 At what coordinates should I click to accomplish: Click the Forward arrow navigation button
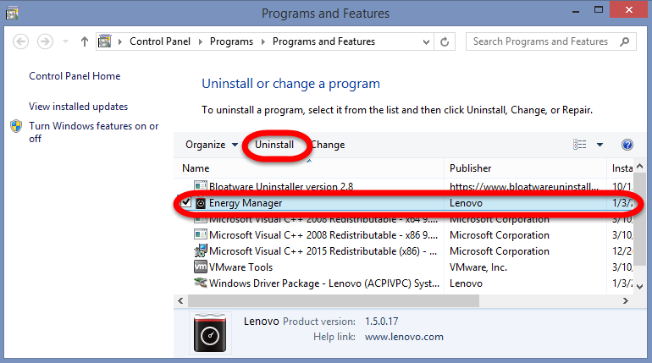coord(46,41)
